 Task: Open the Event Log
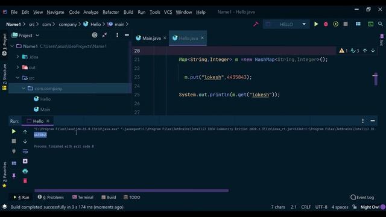[362, 197]
